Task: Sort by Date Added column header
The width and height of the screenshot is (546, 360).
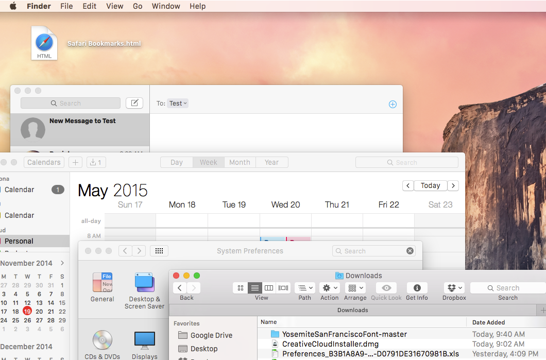Action: (507, 322)
